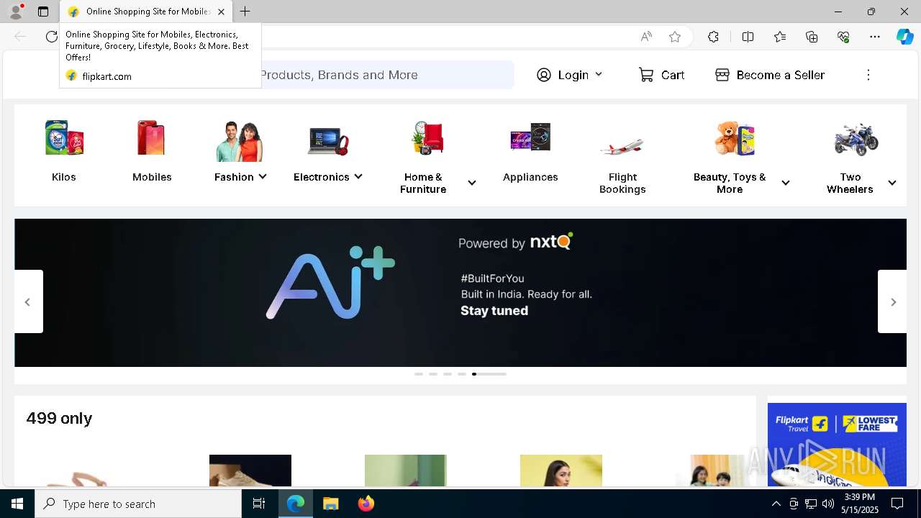This screenshot has width=921, height=518.
Task: Open File Explorer from taskbar
Action: click(331, 504)
